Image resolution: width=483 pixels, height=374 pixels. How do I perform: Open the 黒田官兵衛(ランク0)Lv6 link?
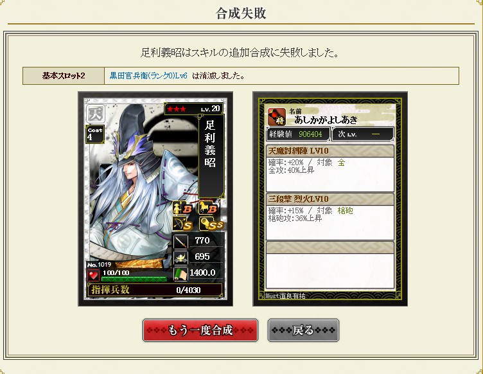pos(148,76)
